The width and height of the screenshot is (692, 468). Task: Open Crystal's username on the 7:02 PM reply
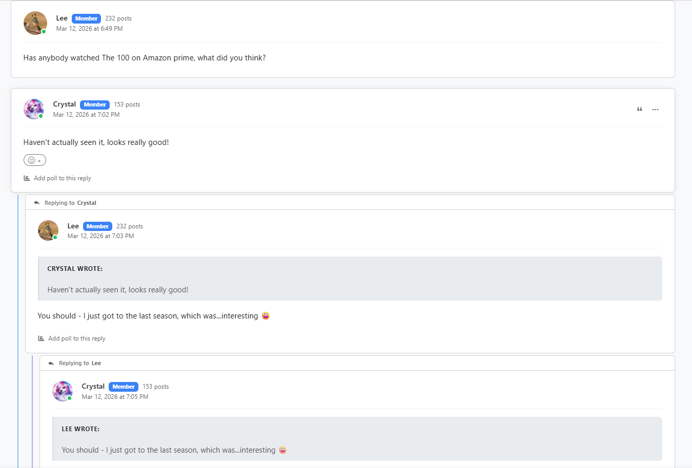65,104
